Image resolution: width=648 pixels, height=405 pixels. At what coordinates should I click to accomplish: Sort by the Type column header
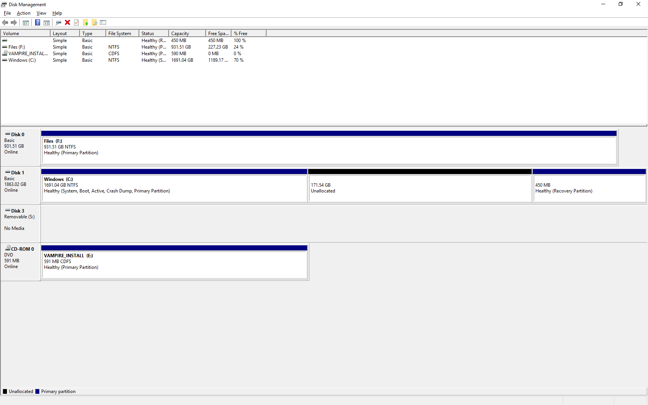[93, 34]
